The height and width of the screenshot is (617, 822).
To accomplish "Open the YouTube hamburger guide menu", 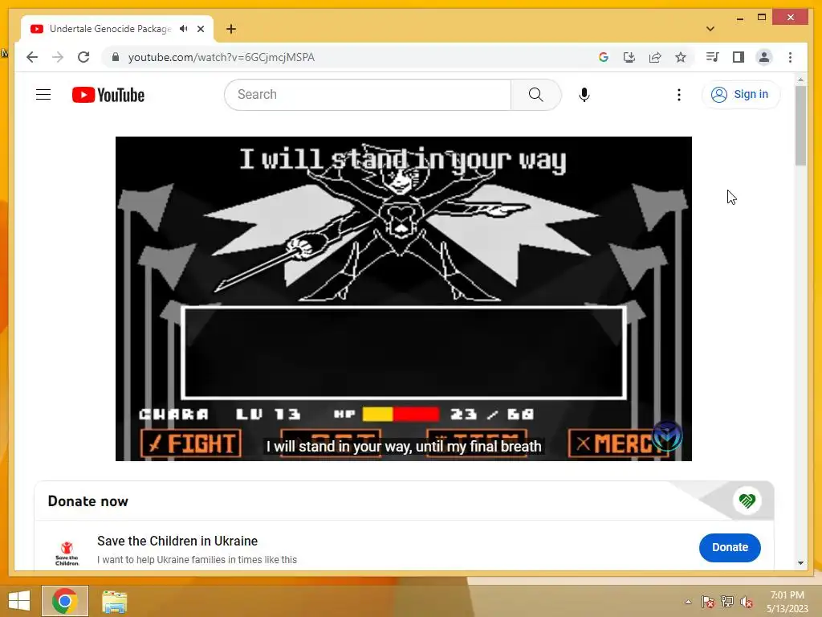I will coord(43,95).
